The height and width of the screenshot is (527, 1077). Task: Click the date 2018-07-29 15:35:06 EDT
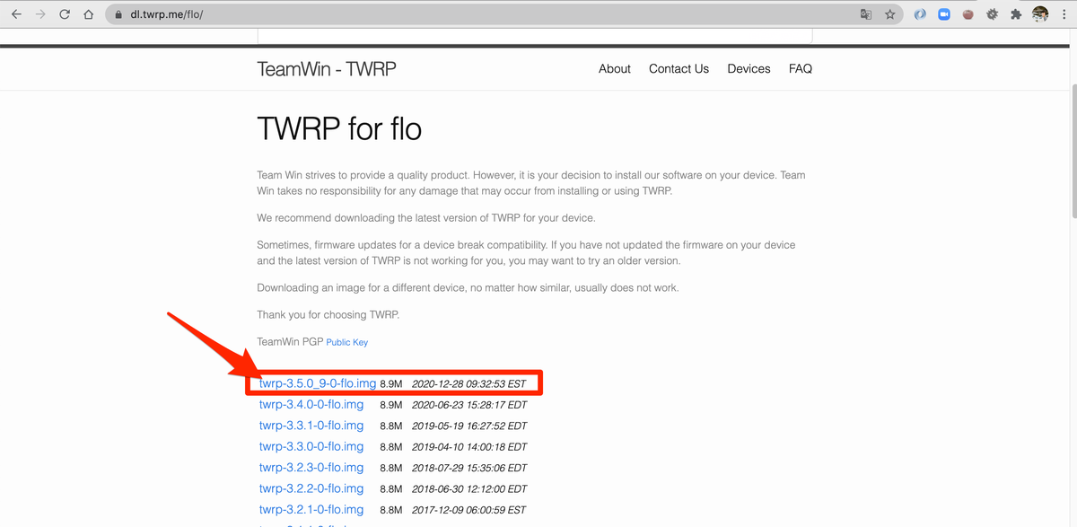click(469, 468)
